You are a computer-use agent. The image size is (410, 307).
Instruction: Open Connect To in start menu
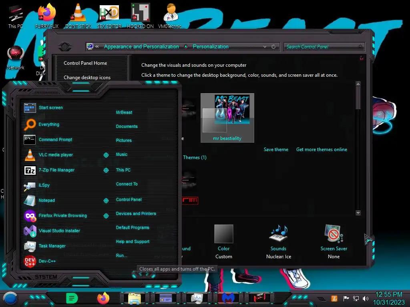click(127, 184)
